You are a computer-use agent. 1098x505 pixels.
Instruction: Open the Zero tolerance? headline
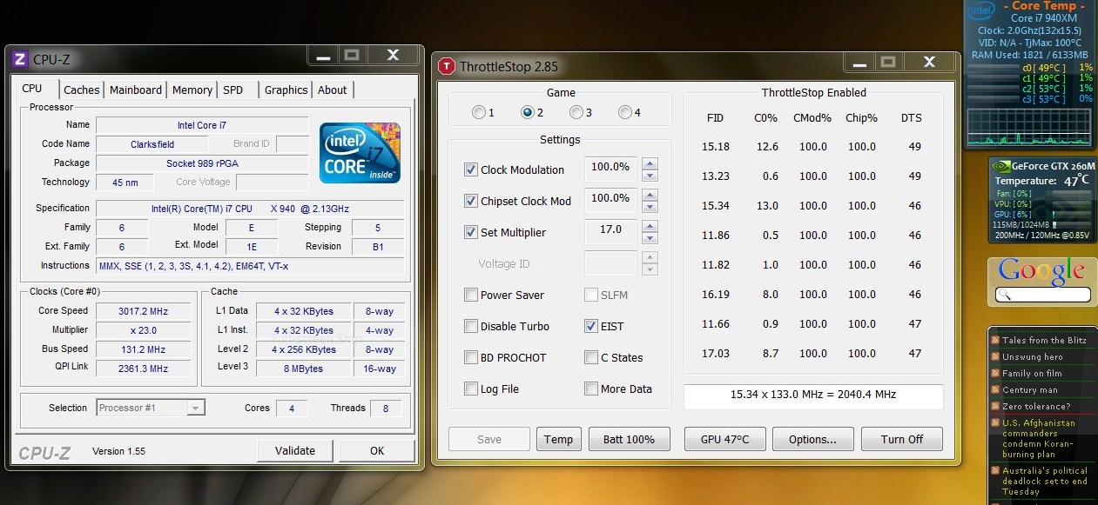[1036, 406]
